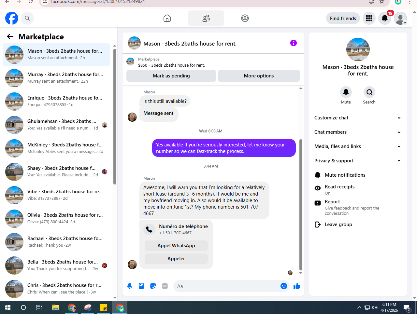This screenshot has height=314, width=417.
Task: Go back with the Marketplace arrow
Action: coord(10,37)
